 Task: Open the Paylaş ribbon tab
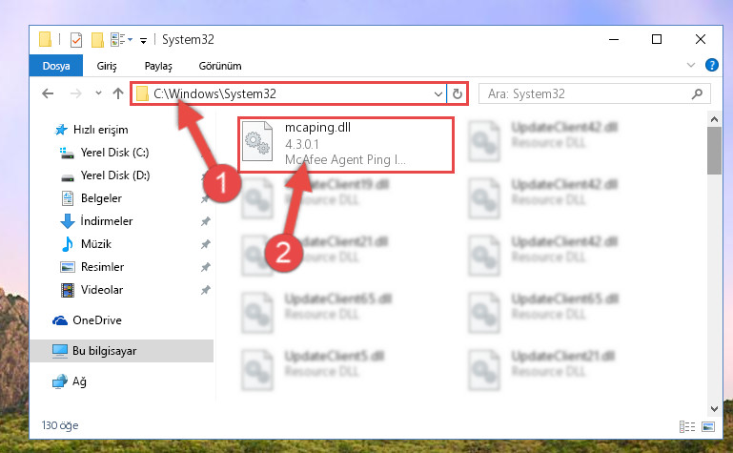click(x=158, y=66)
